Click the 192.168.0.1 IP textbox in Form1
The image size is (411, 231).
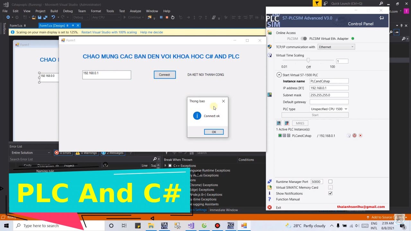(x=107, y=75)
